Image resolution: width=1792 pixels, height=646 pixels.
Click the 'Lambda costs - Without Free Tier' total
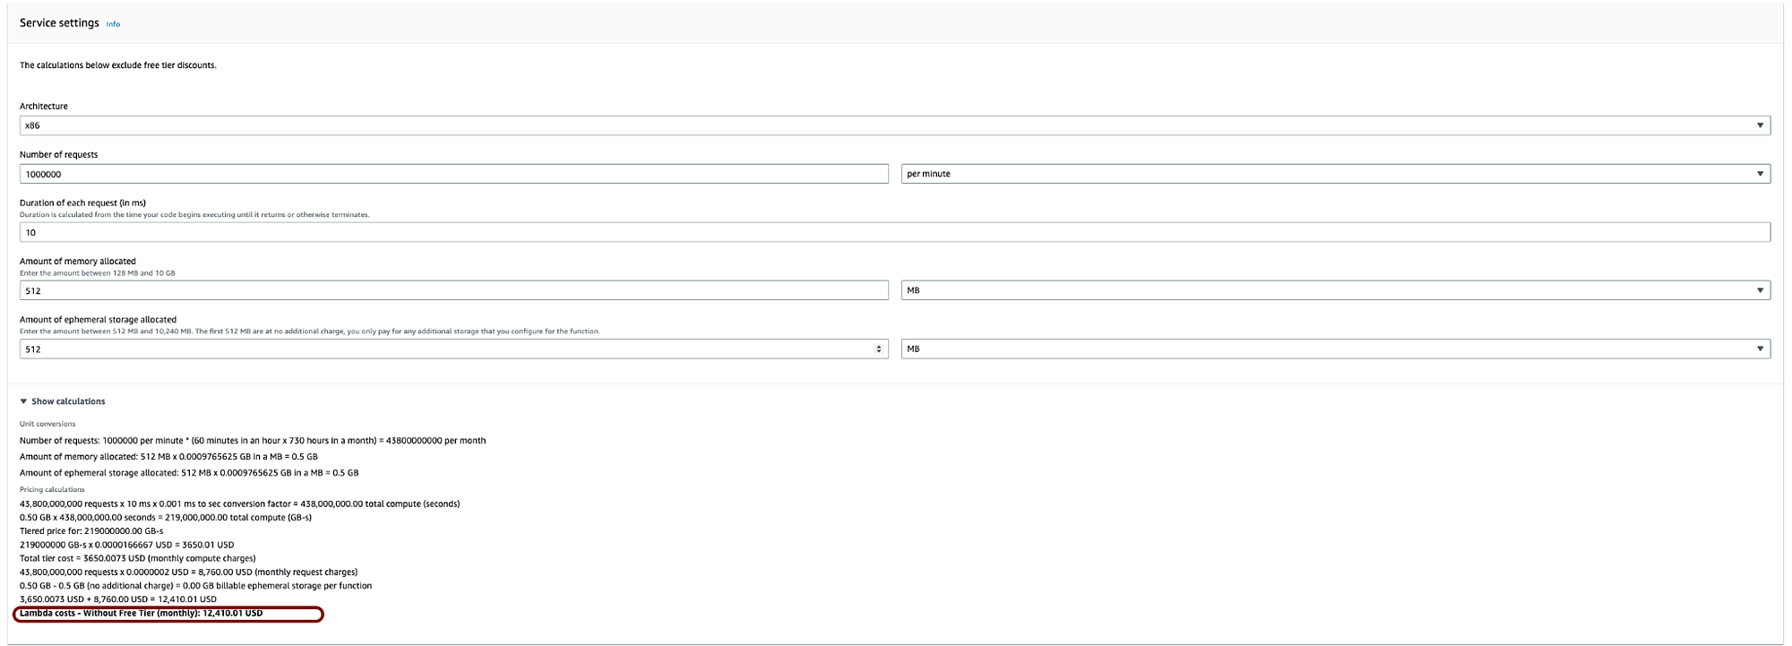(x=142, y=614)
